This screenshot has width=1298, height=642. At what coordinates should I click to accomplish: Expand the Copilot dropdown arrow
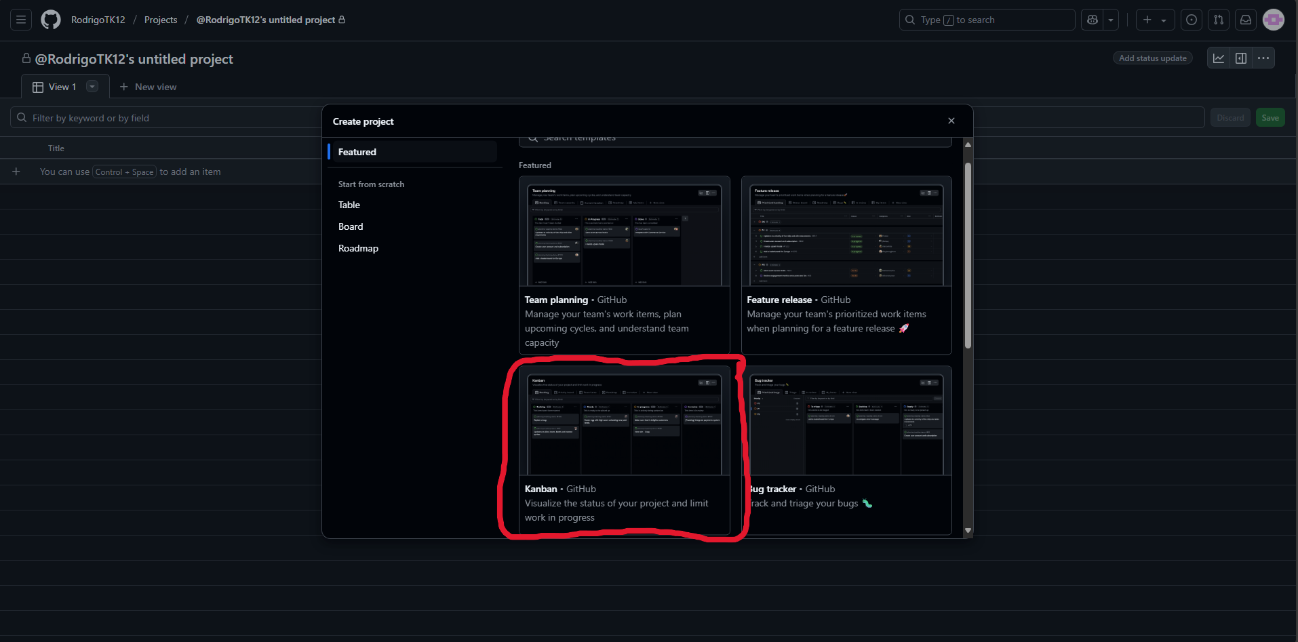click(x=1111, y=20)
